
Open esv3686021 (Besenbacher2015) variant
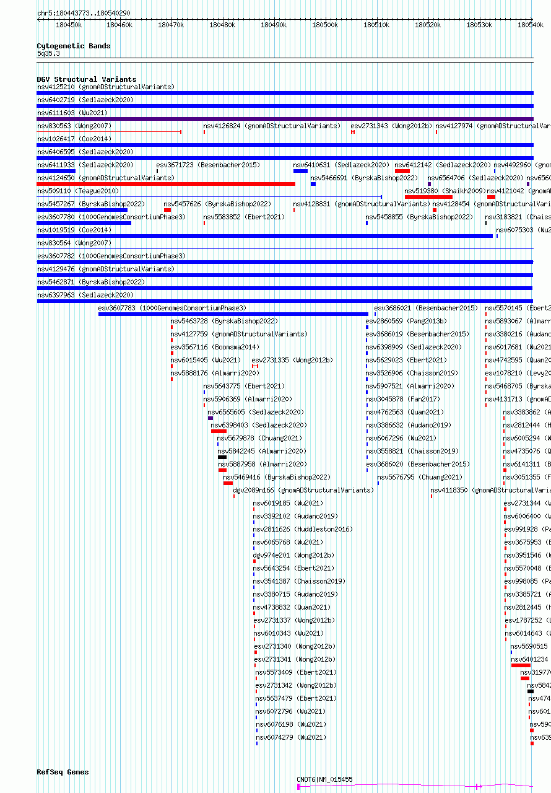(426, 308)
